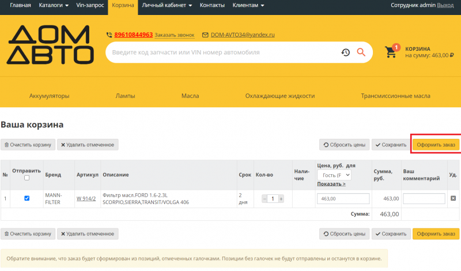Viewport: 461px width, 271px height.
Task: Increase quantity with plus button
Action: (x=281, y=199)
